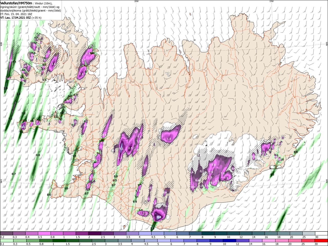Viewport: 328px width, 246px height.
Task: Pick the purple bottom-row swatch at 12
Action: (242, 241)
